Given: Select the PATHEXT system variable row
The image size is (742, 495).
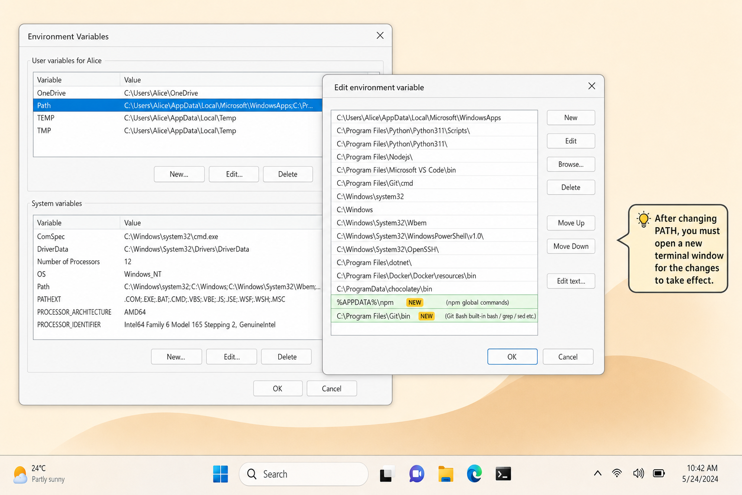Looking at the screenshot, I should click(178, 299).
